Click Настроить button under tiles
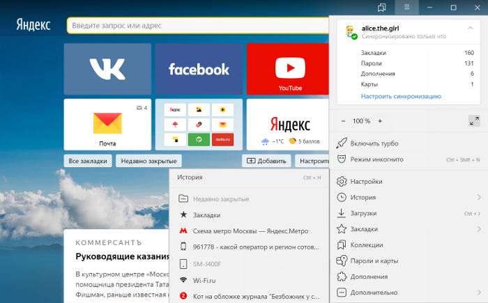This screenshot has width=488, height=303. coord(312,161)
